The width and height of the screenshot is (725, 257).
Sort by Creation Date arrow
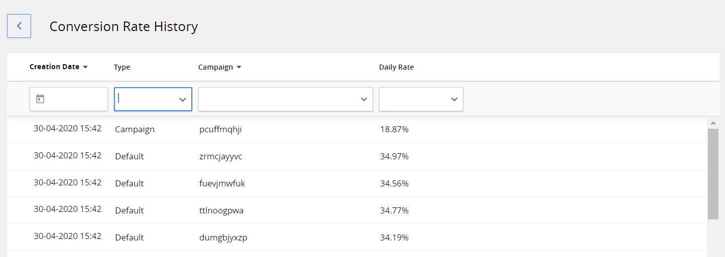85,67
